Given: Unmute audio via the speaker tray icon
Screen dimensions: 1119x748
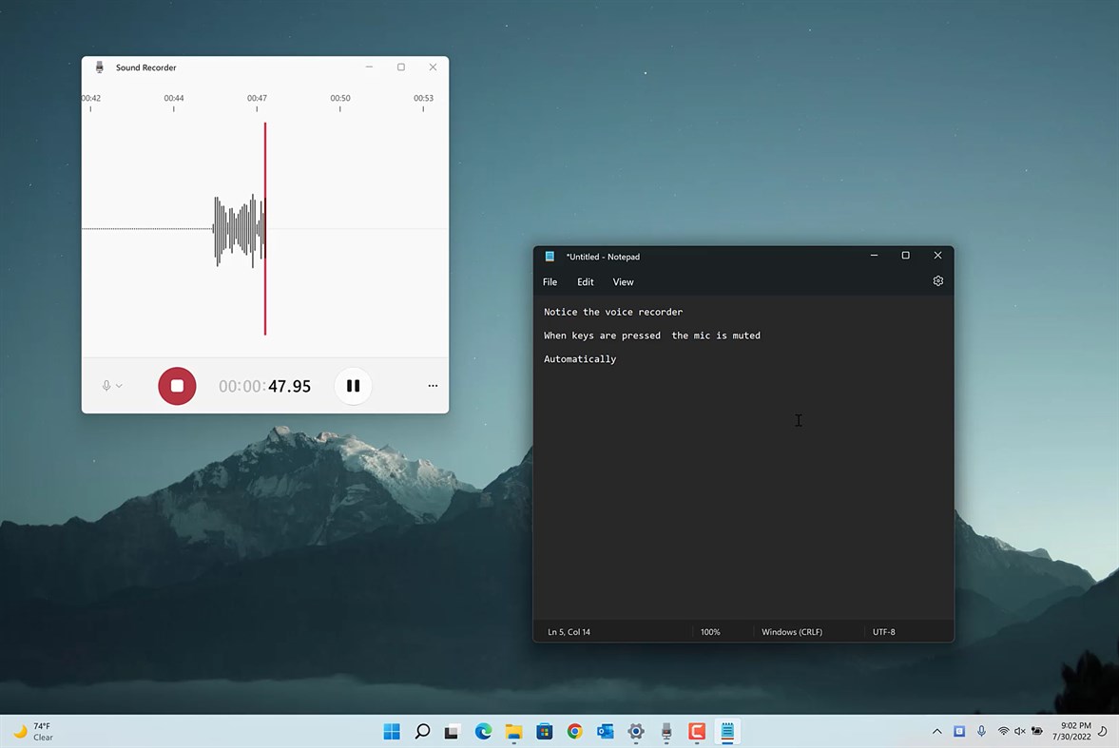Looking at the screenshot, I should point(1021,732).
